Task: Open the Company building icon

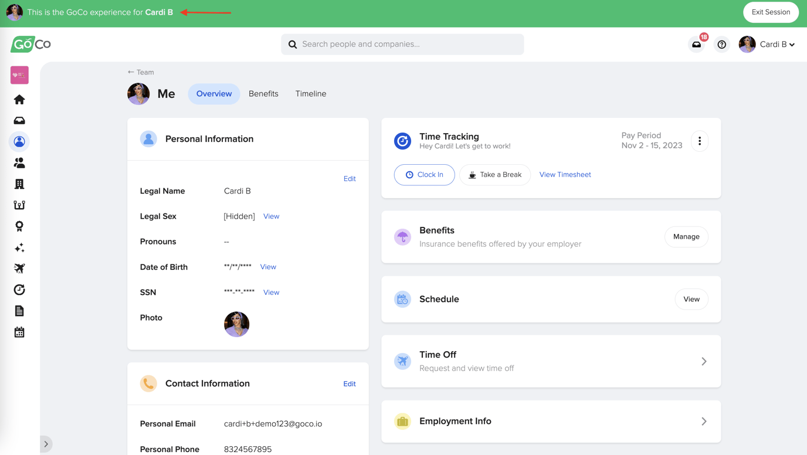Action: tap(19, 184)
